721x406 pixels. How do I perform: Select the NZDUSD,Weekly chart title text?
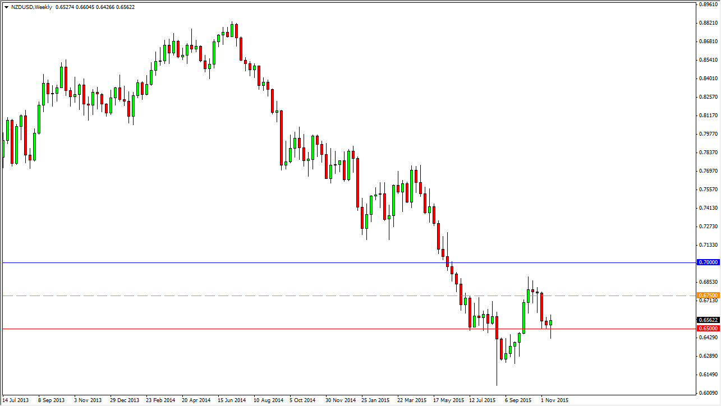click(x=31, y=8)
